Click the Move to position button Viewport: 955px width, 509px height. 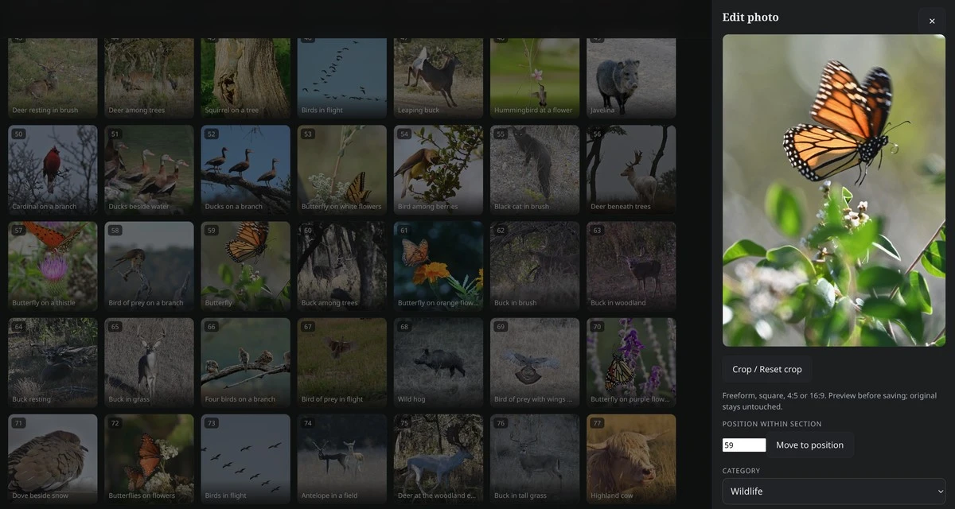809,445
